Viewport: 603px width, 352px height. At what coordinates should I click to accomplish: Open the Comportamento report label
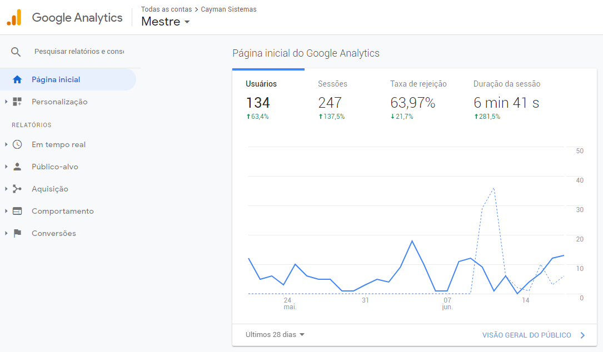(x=63, y=211)
